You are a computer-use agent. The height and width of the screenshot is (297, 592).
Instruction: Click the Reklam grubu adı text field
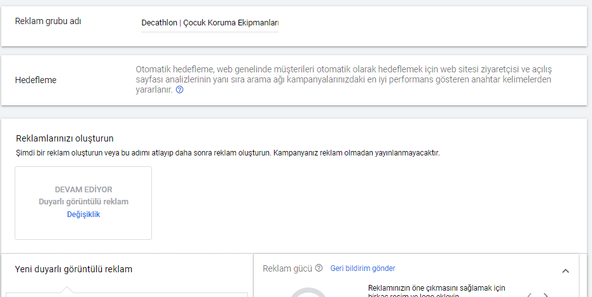click(x=210, y=23)
